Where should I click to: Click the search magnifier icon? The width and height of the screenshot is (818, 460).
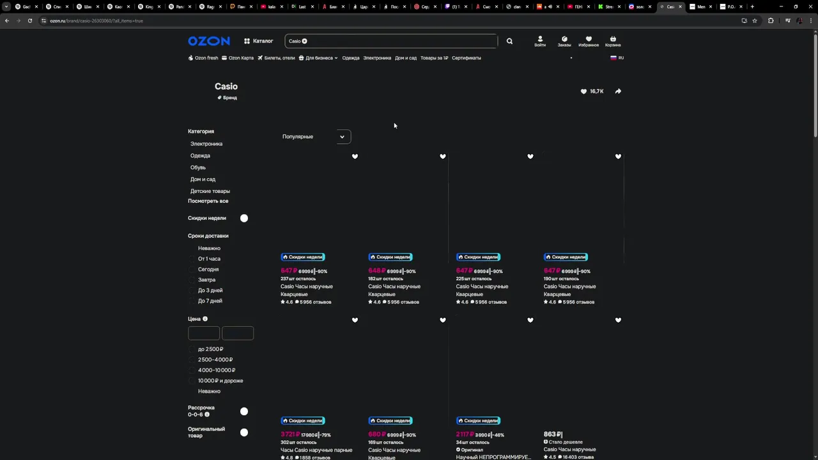point(509,41)
